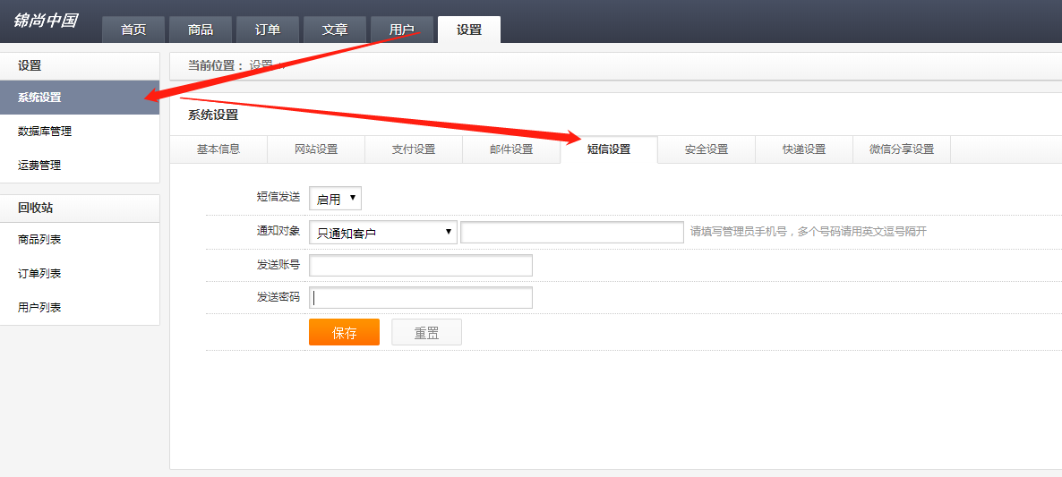Switch to the 文章 navigation tab
The height and width of the screenshot is (477, 1062).
(x=335, y=30)
